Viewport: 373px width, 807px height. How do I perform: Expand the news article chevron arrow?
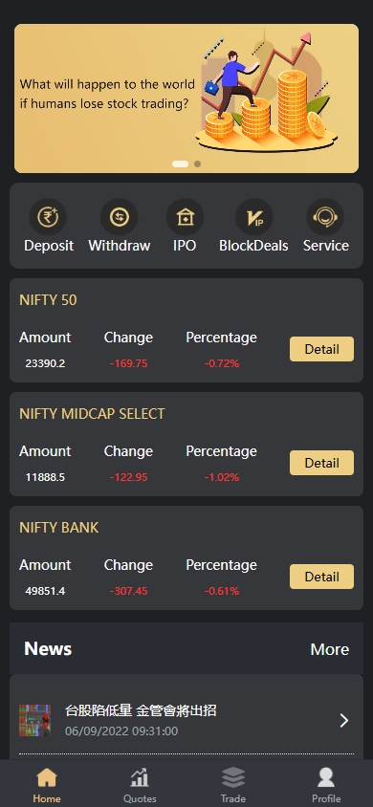(x=344, y=721)
